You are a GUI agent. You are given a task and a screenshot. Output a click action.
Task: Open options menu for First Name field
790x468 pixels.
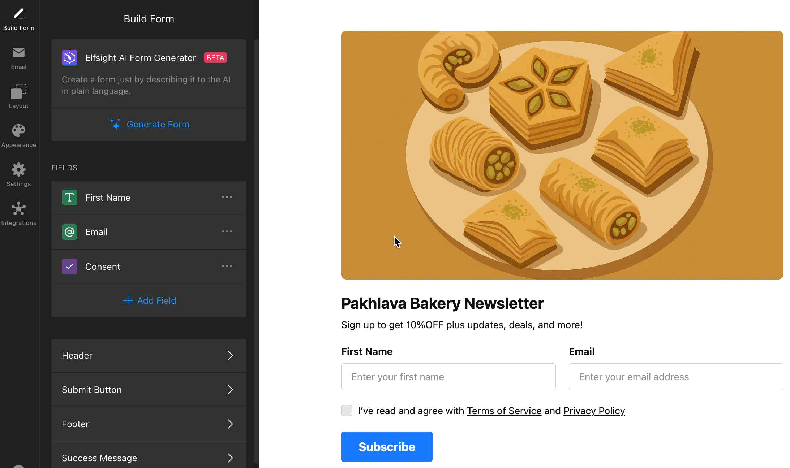227,197
